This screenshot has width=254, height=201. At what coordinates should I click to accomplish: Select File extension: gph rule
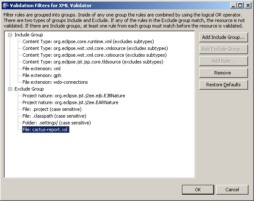pos(42,75)
